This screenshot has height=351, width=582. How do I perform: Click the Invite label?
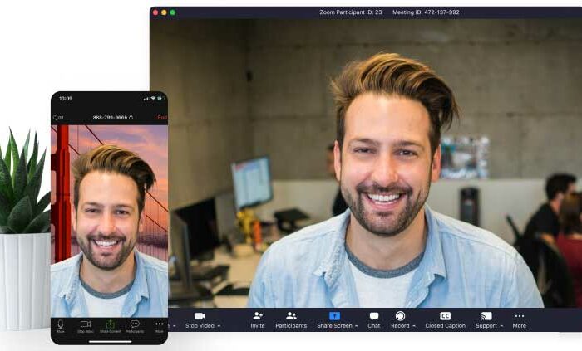258,326
